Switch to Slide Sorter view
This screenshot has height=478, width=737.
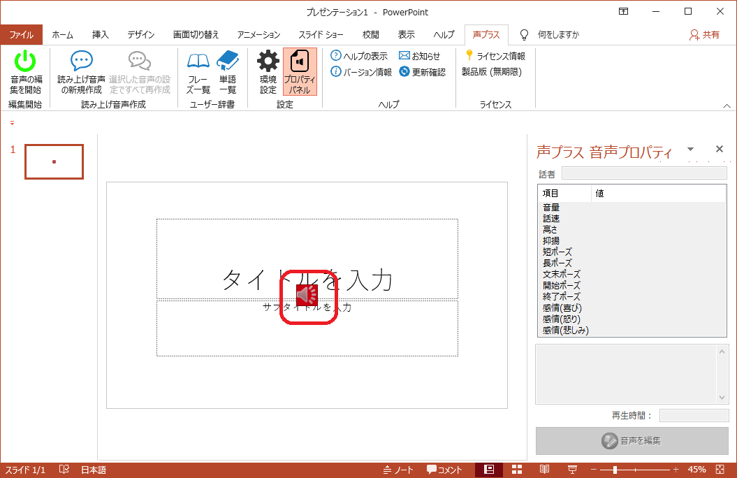pos(517,470)
